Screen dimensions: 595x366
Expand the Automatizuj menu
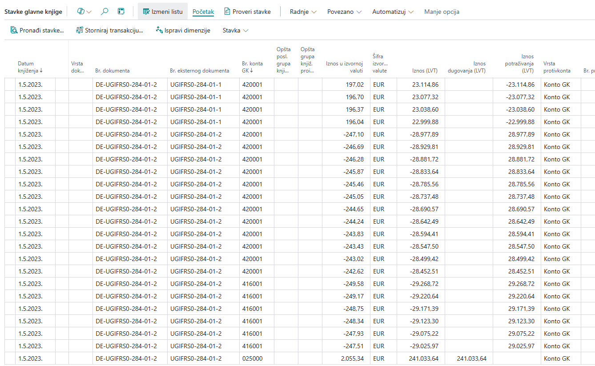click(x=393, y=12)
